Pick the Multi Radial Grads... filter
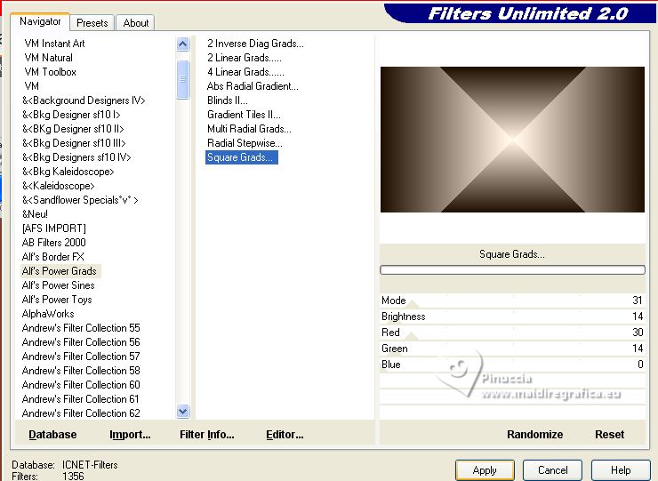The height and width of the screenshot is (481, 658). (x=249, y=129)
